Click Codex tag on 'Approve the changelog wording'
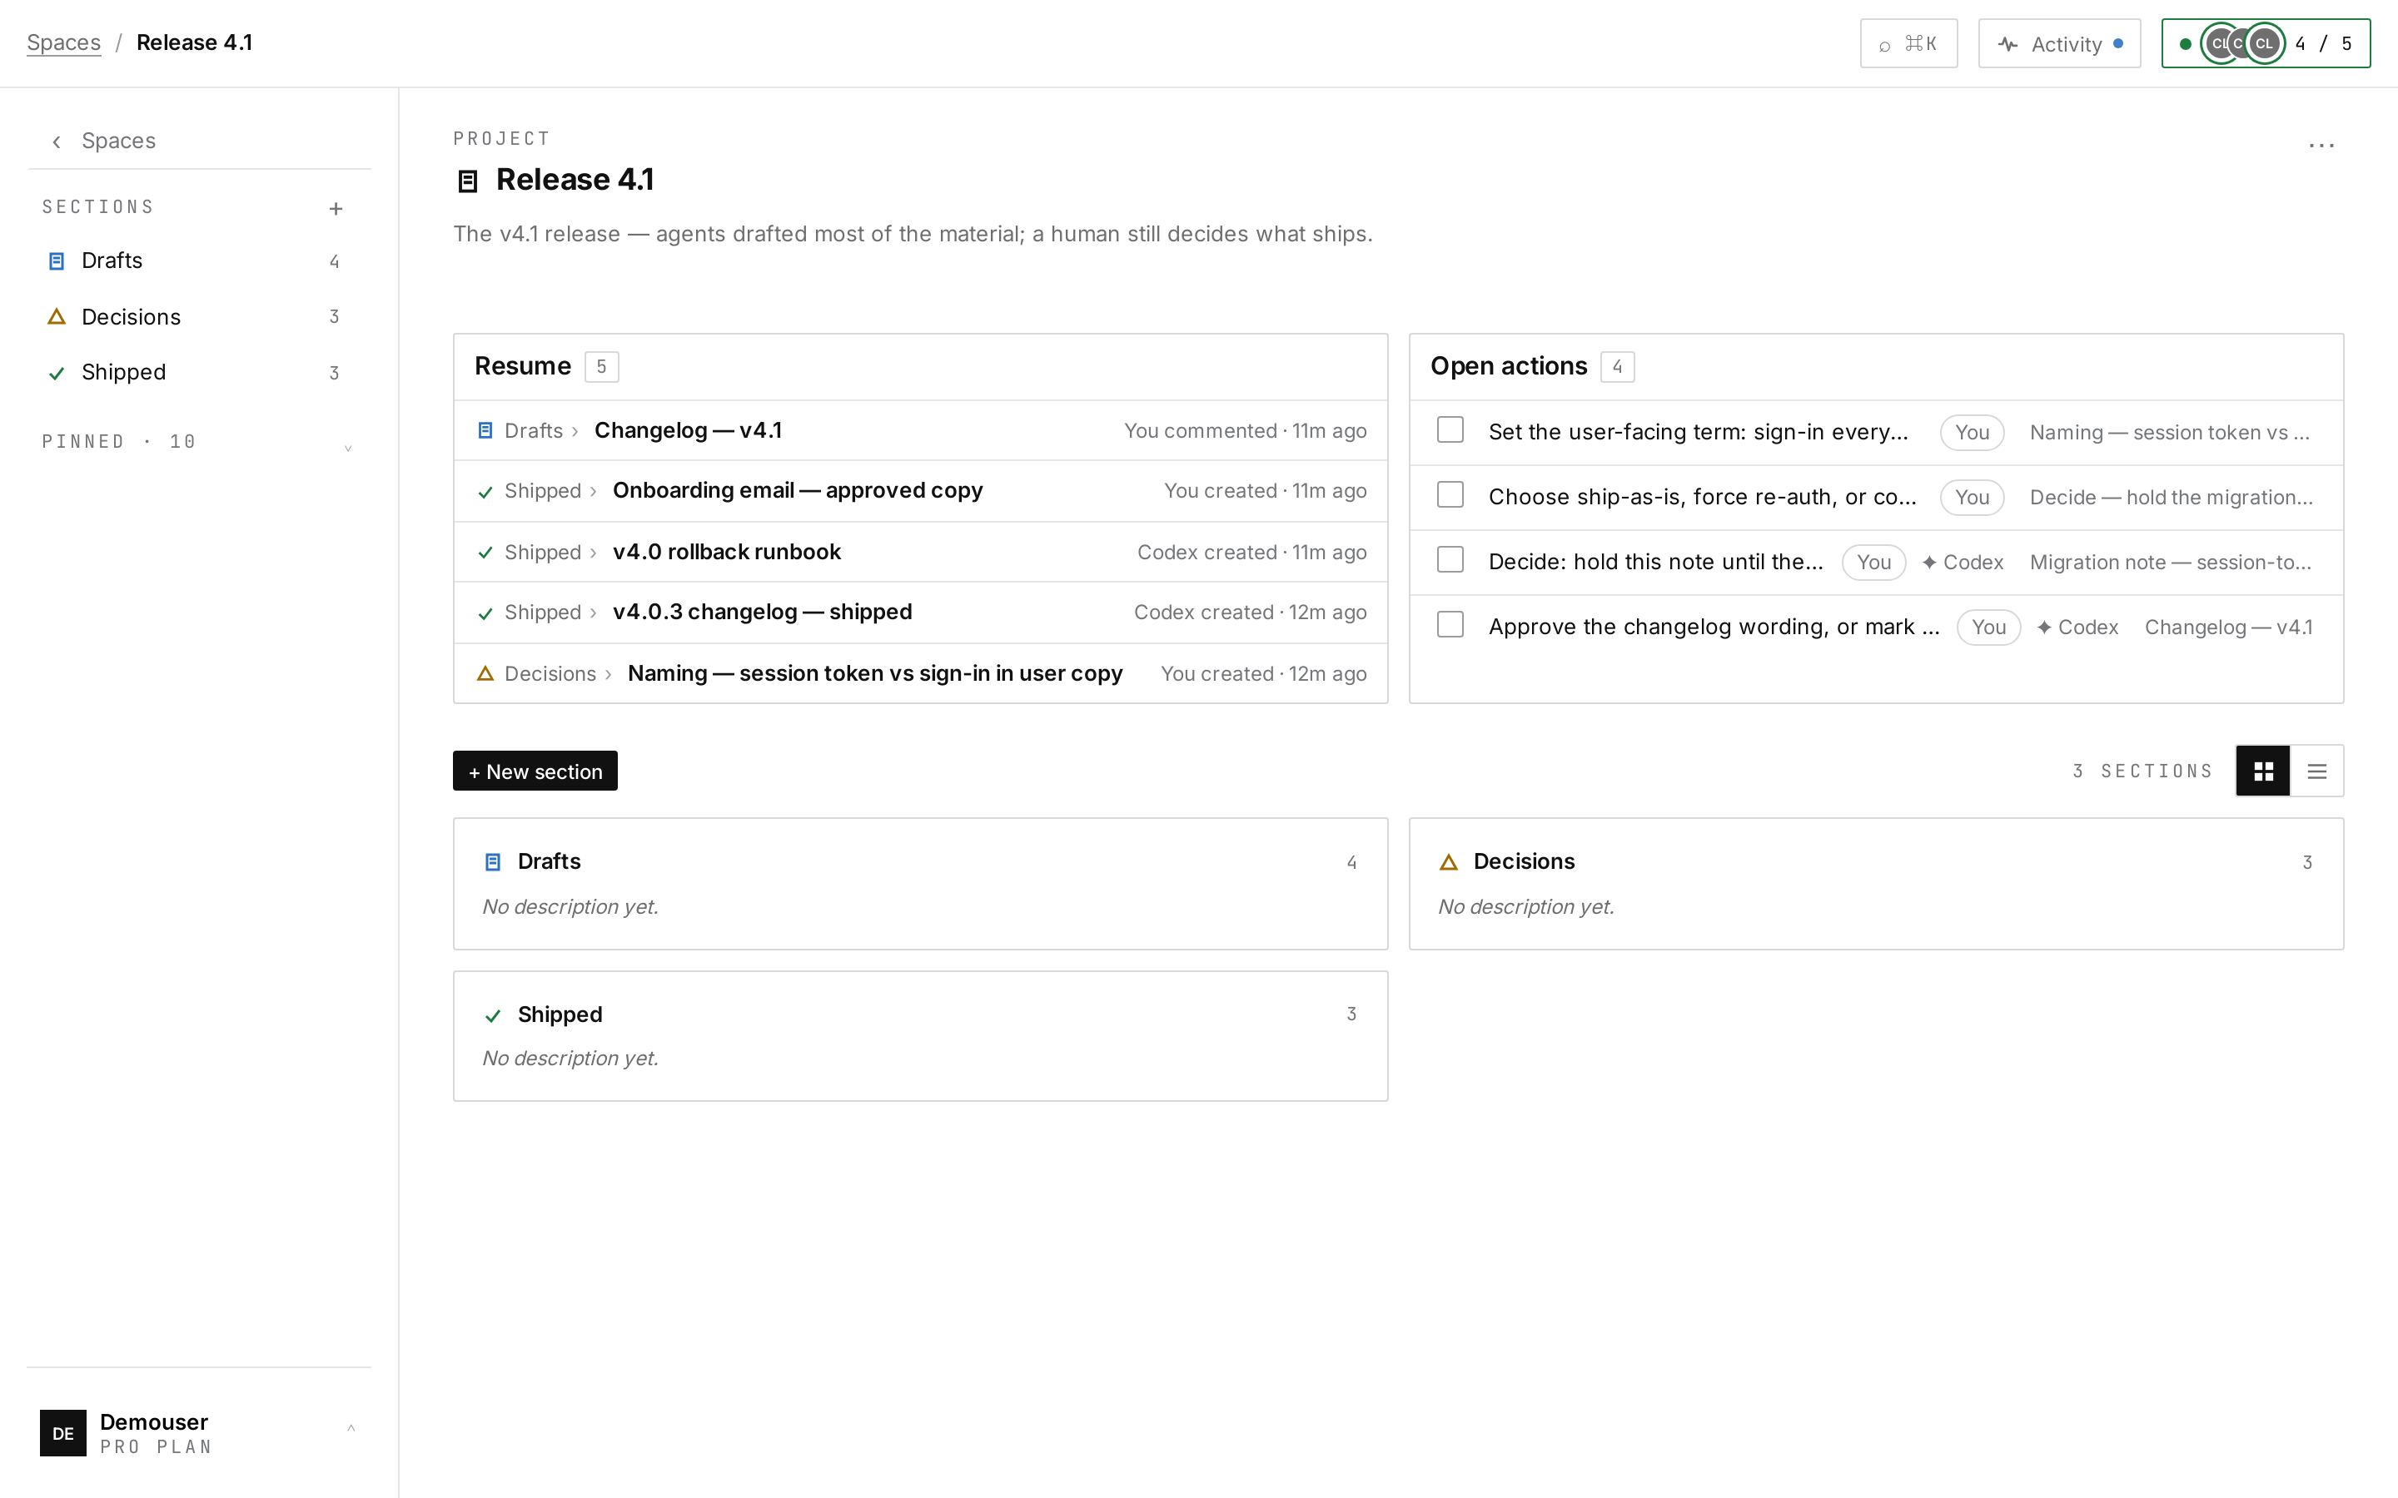This screenshot has width=2398, height=1498. [x=2077, y=627]
